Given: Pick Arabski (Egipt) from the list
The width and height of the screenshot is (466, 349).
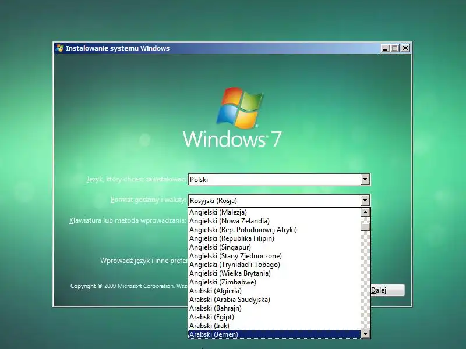Looking at the screenshot, I should click(x=274, y=317).
